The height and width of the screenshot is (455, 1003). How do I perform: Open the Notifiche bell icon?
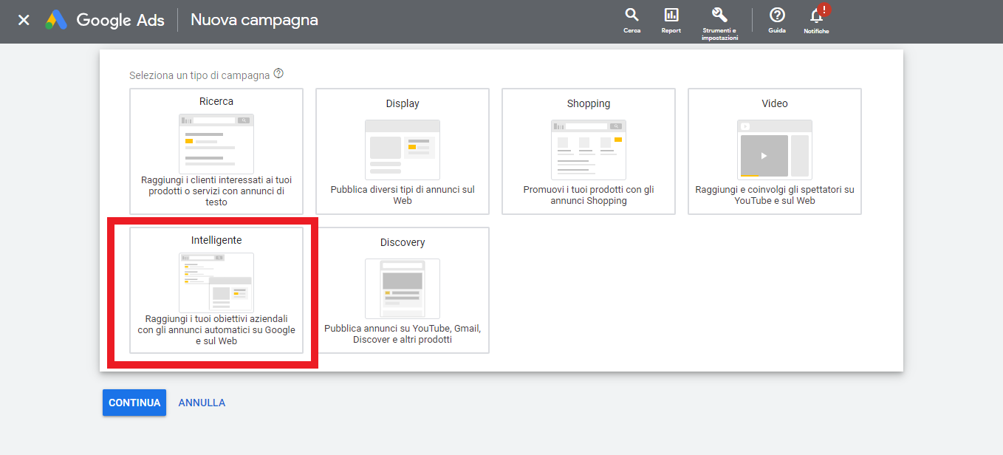(x=815, y=17)
